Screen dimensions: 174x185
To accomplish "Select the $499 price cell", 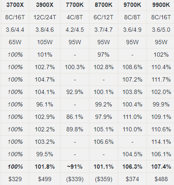I will [45, 179].
